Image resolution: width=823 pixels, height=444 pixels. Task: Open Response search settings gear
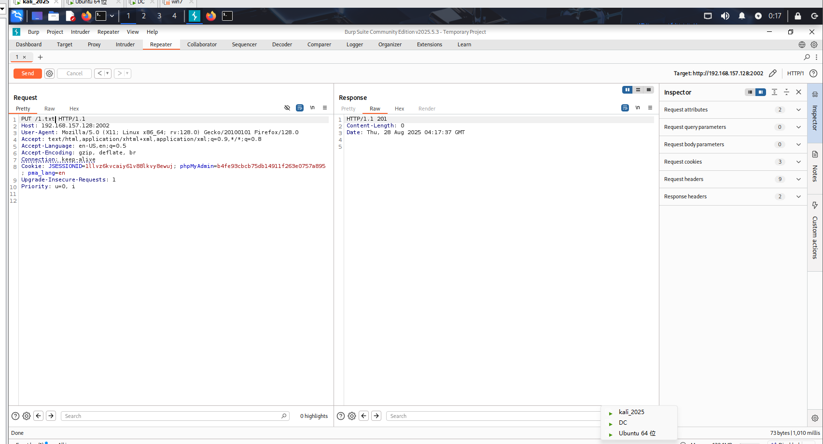[352, 416]
